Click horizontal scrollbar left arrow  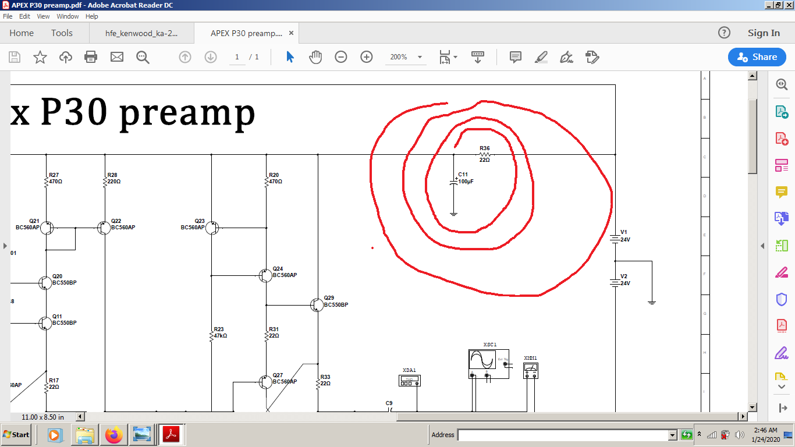pos(81,417)
